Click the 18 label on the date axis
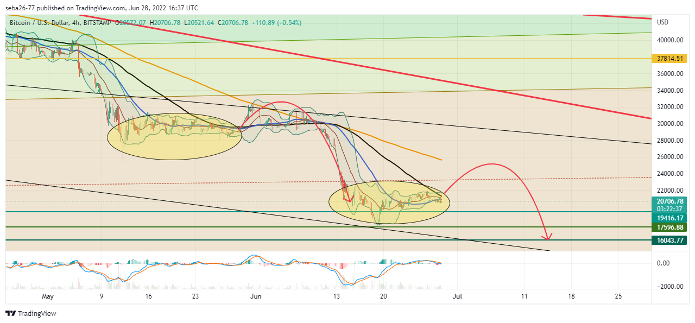 coord(571,296)
